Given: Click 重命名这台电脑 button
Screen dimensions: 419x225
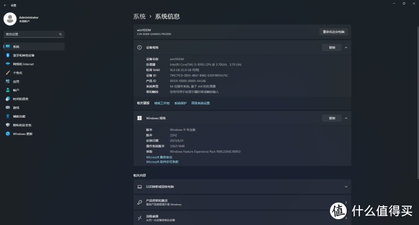Looking at the screenshot, I should coord(334,31).
